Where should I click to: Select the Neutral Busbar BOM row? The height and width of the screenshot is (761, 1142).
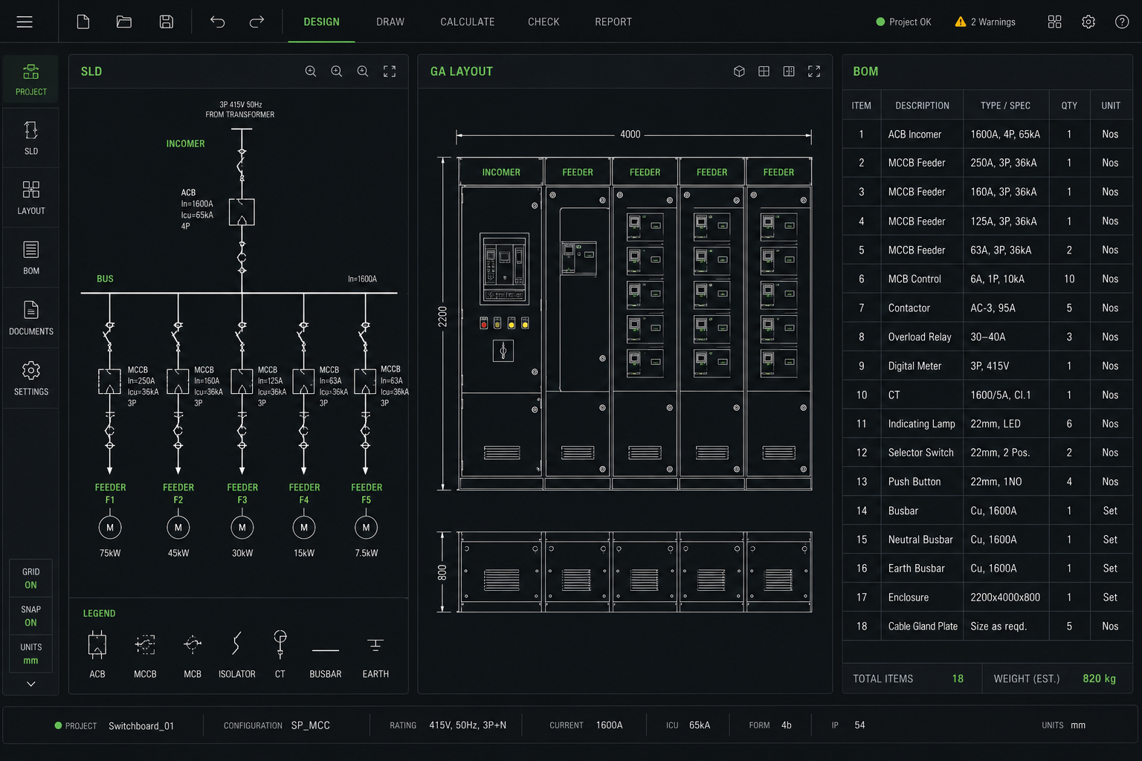point(987,540)
